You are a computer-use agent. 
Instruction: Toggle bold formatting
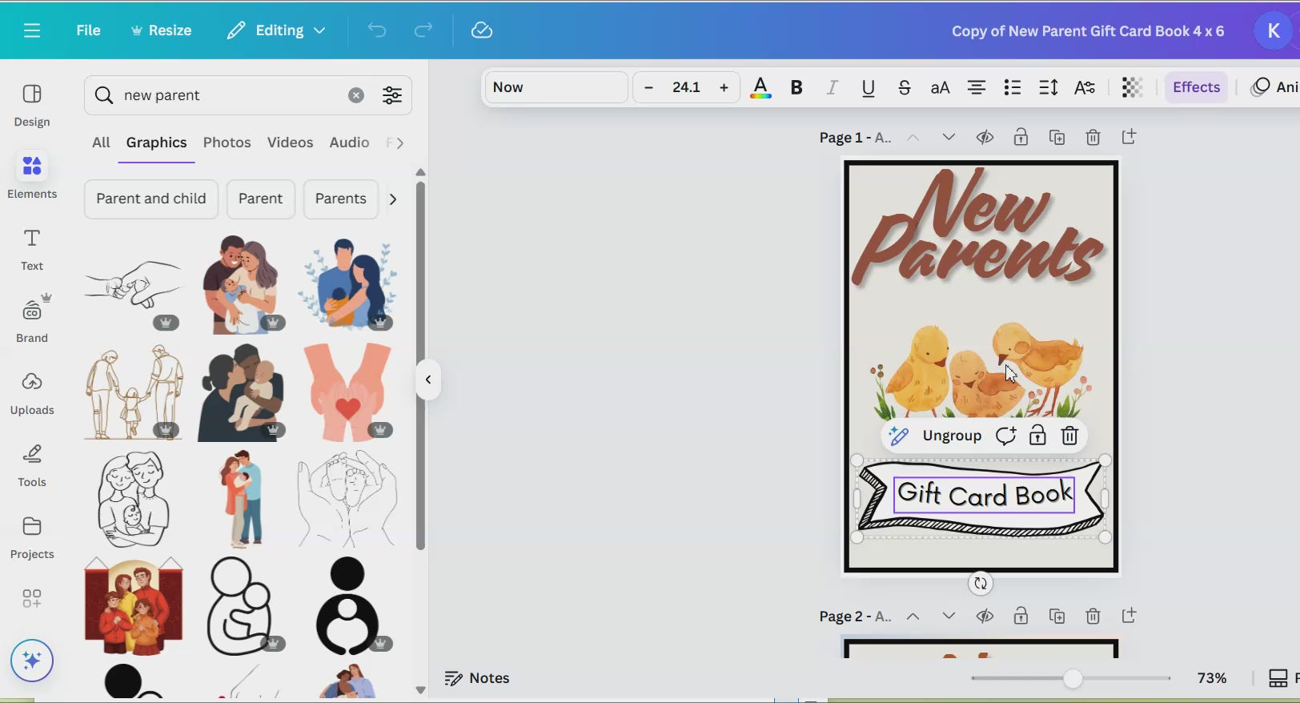(x=796, y=87)
